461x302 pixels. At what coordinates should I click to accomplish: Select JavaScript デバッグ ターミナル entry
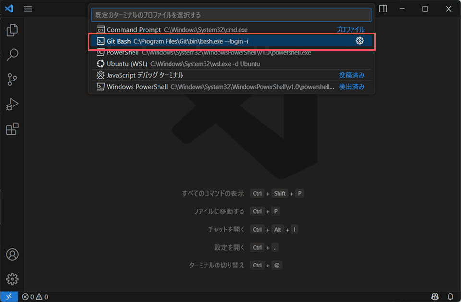tap(231, 75)
